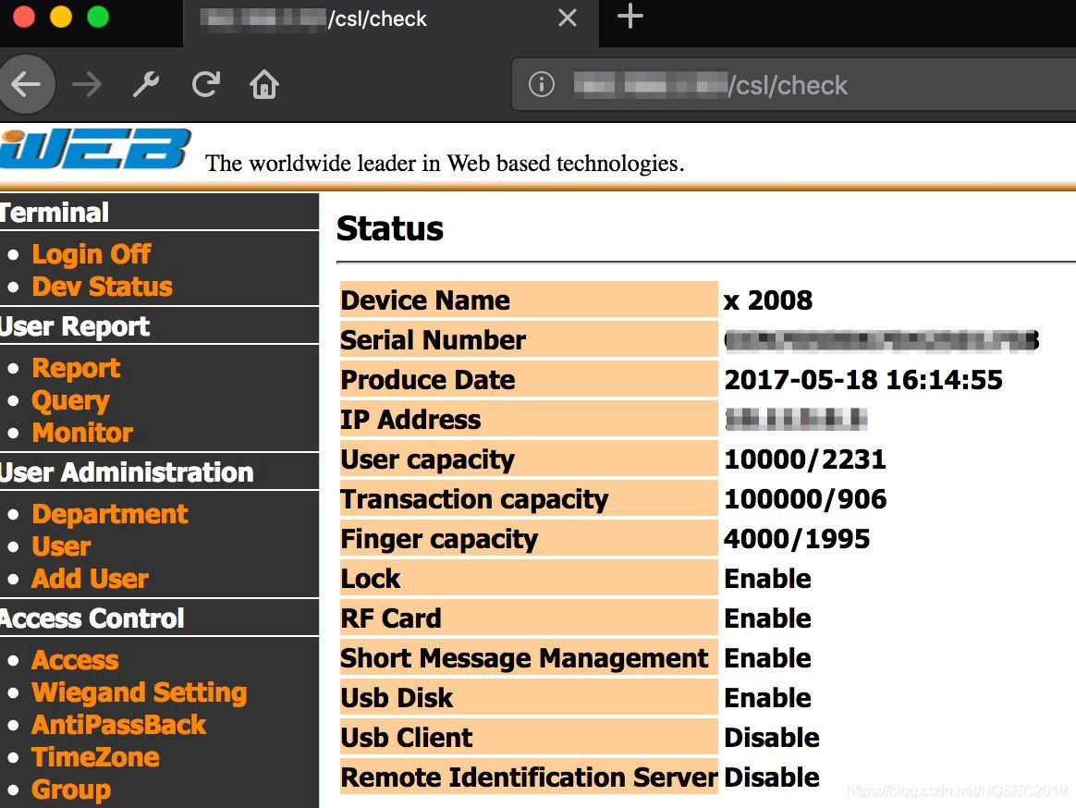Click the Device Name label cell
1076x808 pixels.
click(529, 300)
